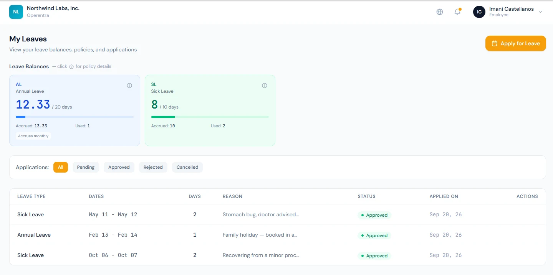Screen dimensions: 553x275
Task: Select the All applications filter
Action: (61, 167)
